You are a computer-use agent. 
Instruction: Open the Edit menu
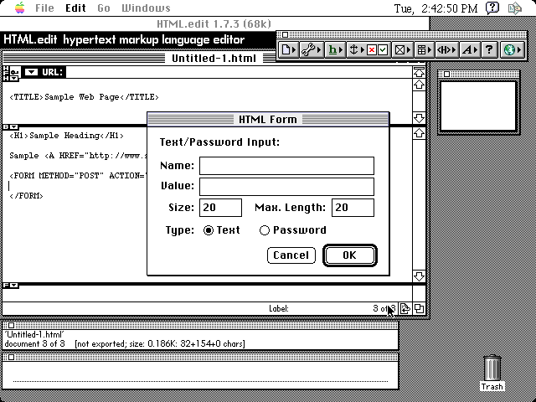coord(75,8)
